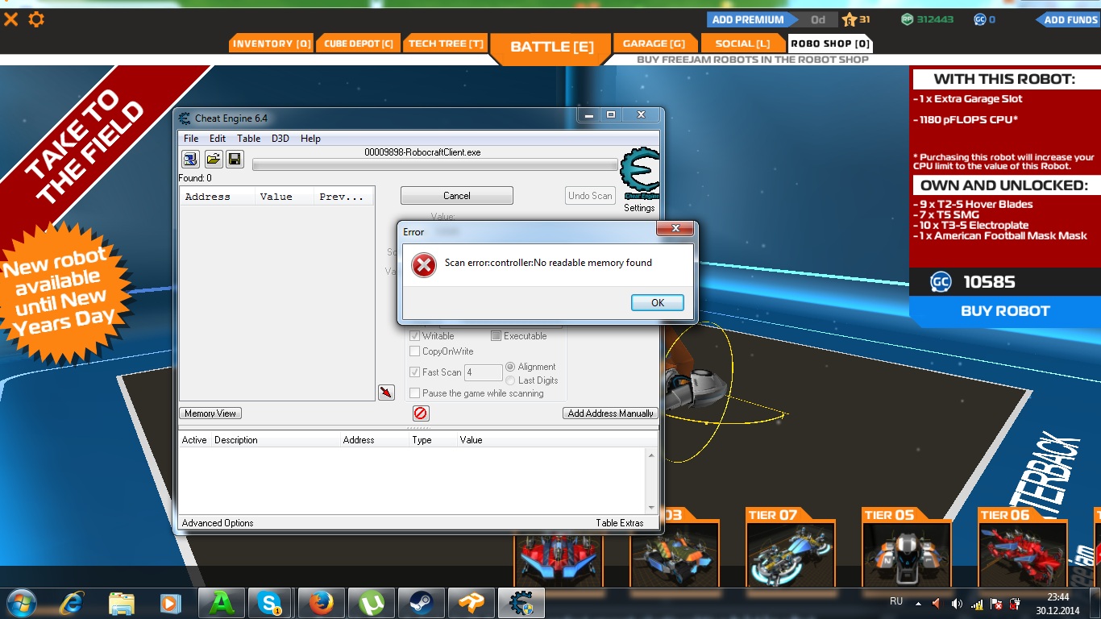
Task: Click the Windows Start button
Action: point(20,603)
